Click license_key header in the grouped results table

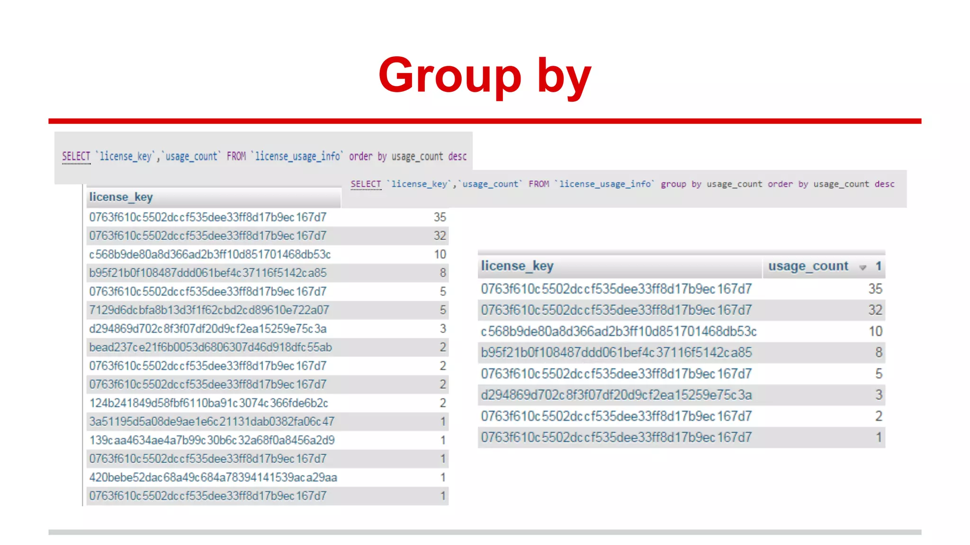(517, 266)
